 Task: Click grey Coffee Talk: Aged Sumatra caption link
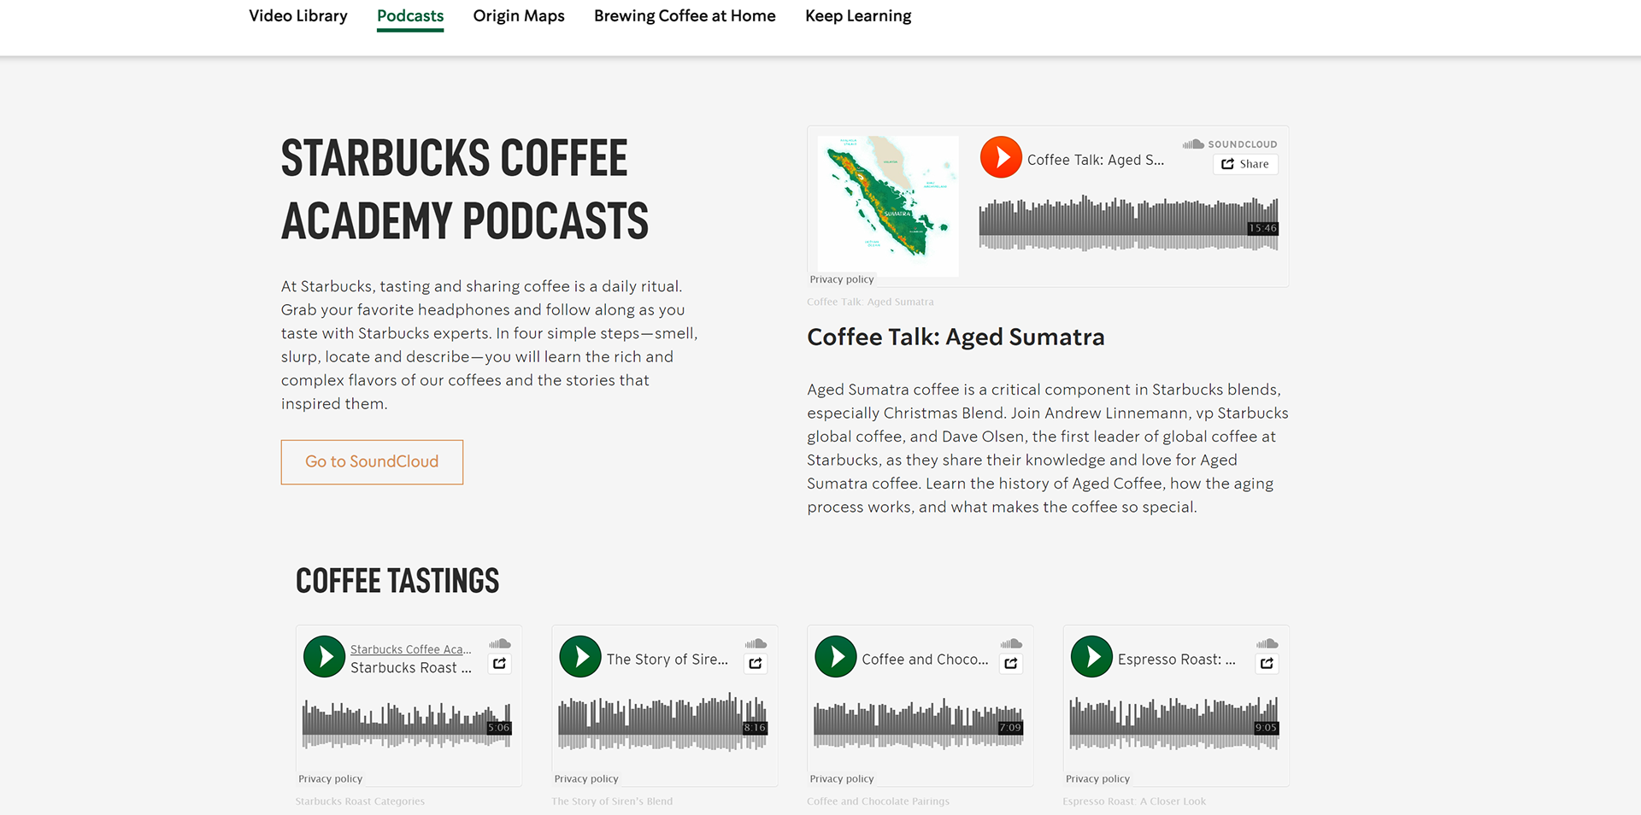point(870,302)
